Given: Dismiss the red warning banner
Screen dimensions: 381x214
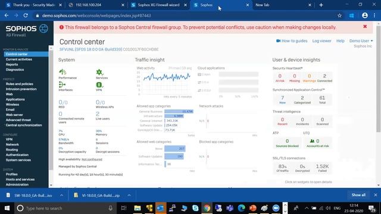Looking at the screenshot, I should 365,26.
